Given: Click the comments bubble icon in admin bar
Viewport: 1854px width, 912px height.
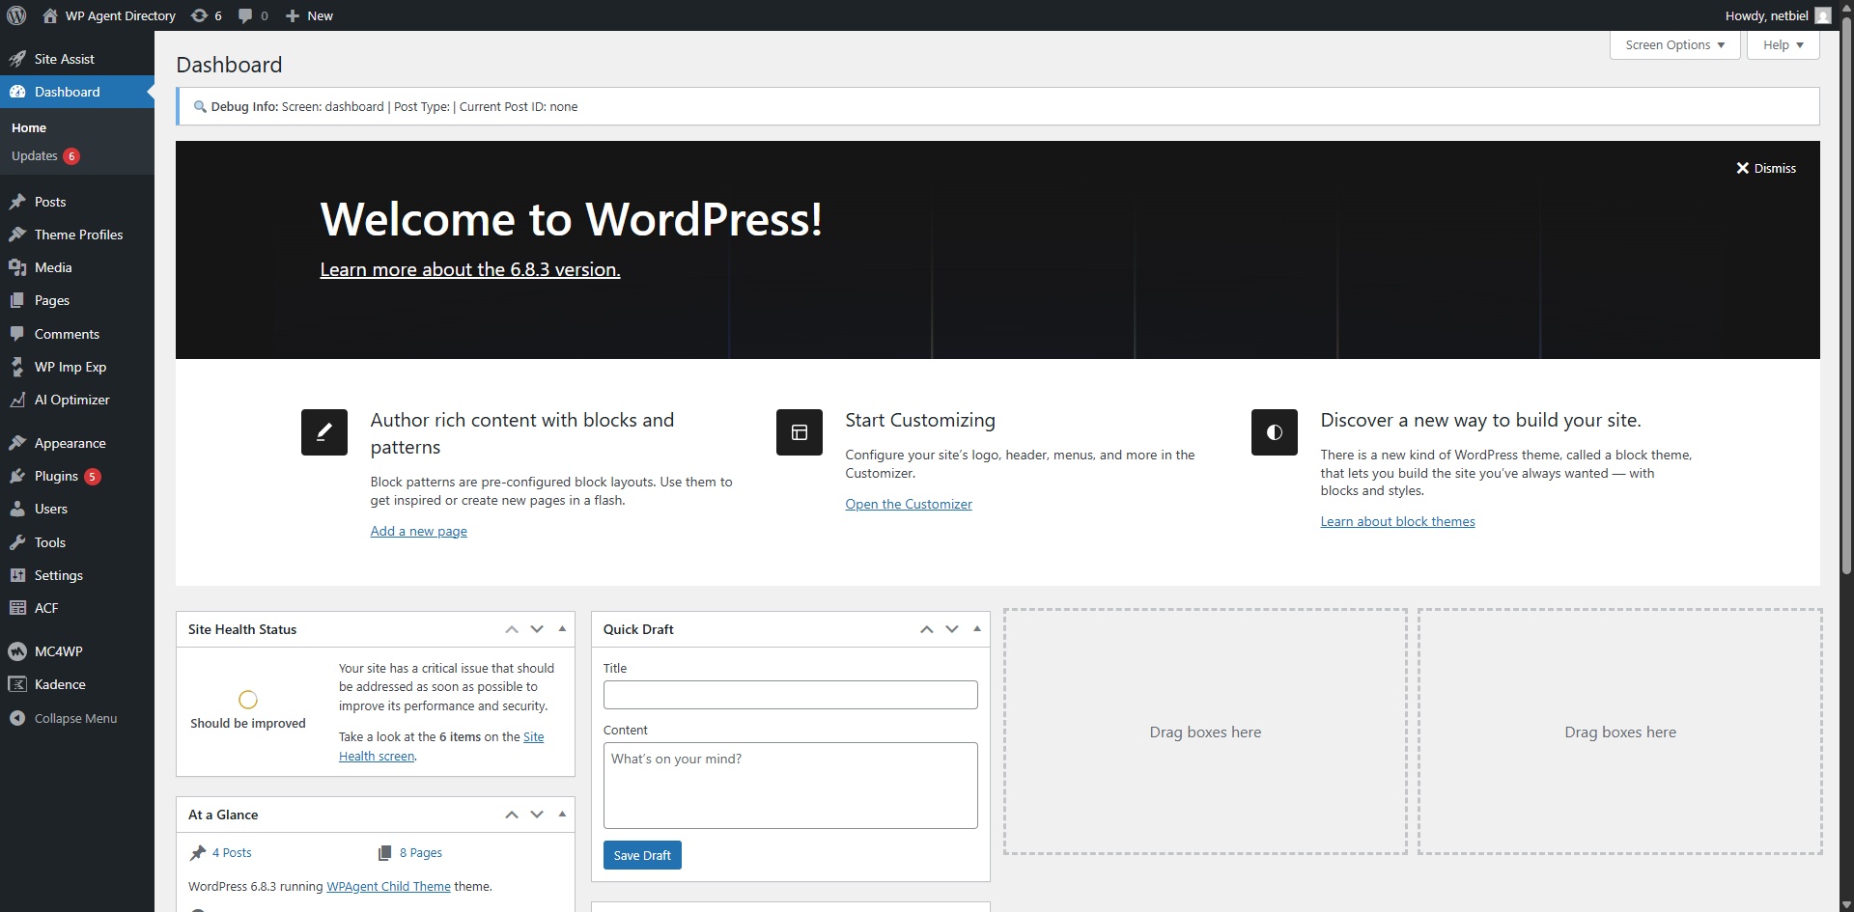Looking at the screenshot, I should (246, 15).
